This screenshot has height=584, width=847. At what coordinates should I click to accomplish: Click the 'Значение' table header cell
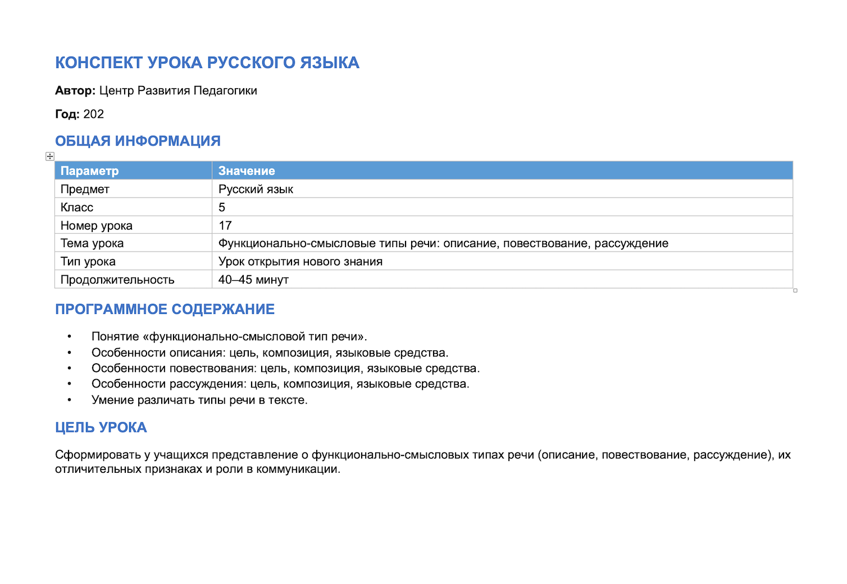click(502, 171)
